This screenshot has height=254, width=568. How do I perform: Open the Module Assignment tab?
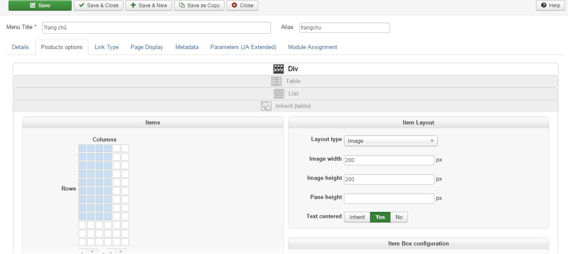pyautogui.click(x=312, y=47)
